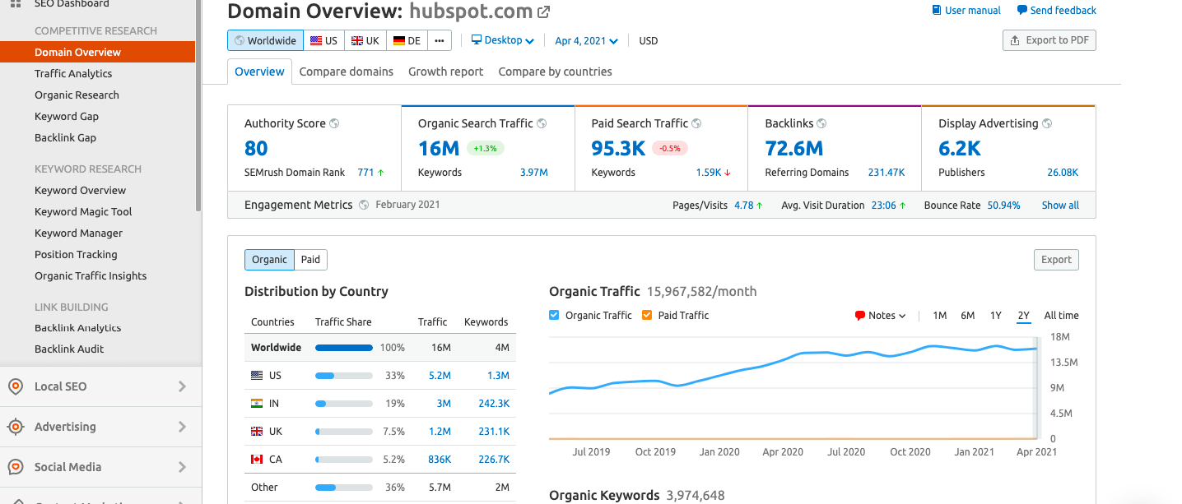
Task: Open the 16M organic traffic value
Action: tap(439, 148)
